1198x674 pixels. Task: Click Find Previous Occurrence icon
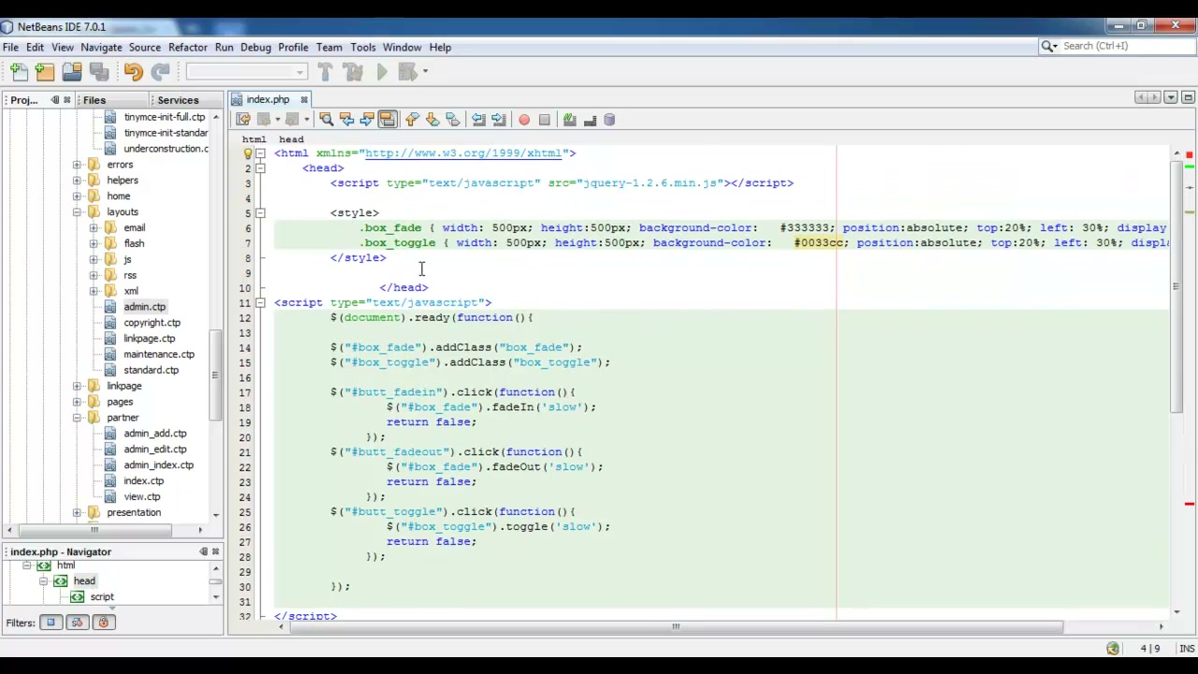click(x=346, y=119)
